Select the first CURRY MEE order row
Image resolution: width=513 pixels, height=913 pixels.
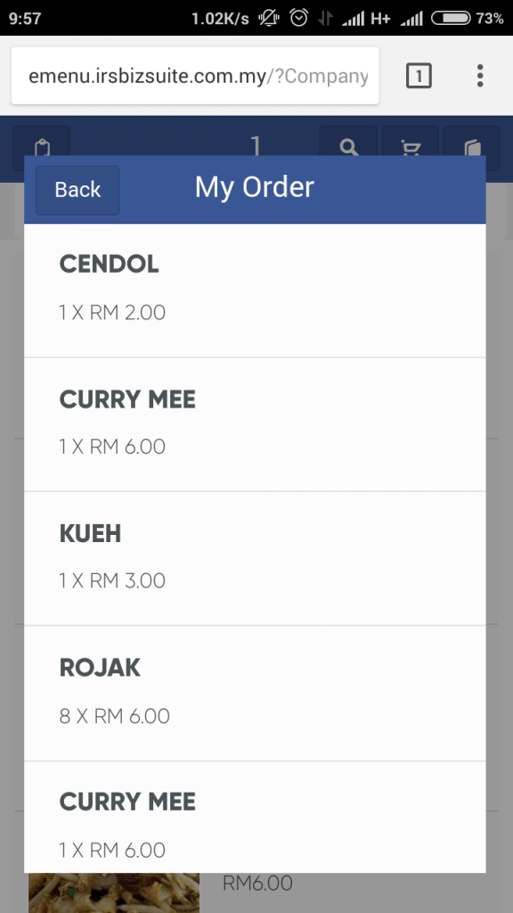coord(255,424)
